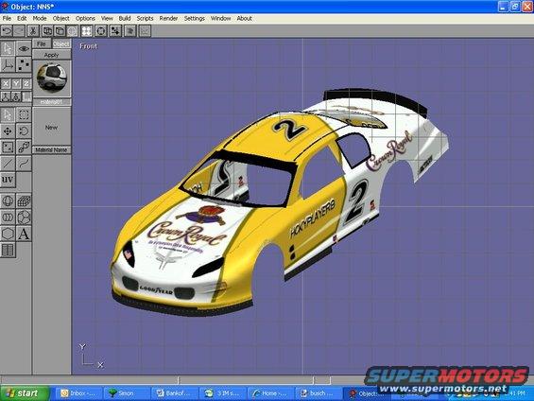Open the Mode menu
The width and height of the screenshot is (534, 401).
[x=40, y=18]
